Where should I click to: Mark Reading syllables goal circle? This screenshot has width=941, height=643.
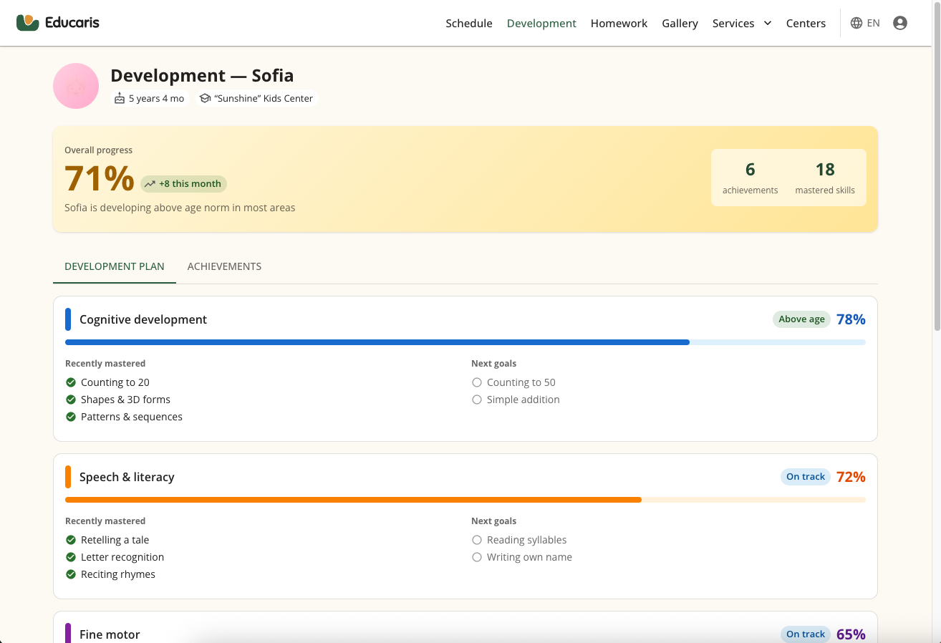[x=477, y=540]
